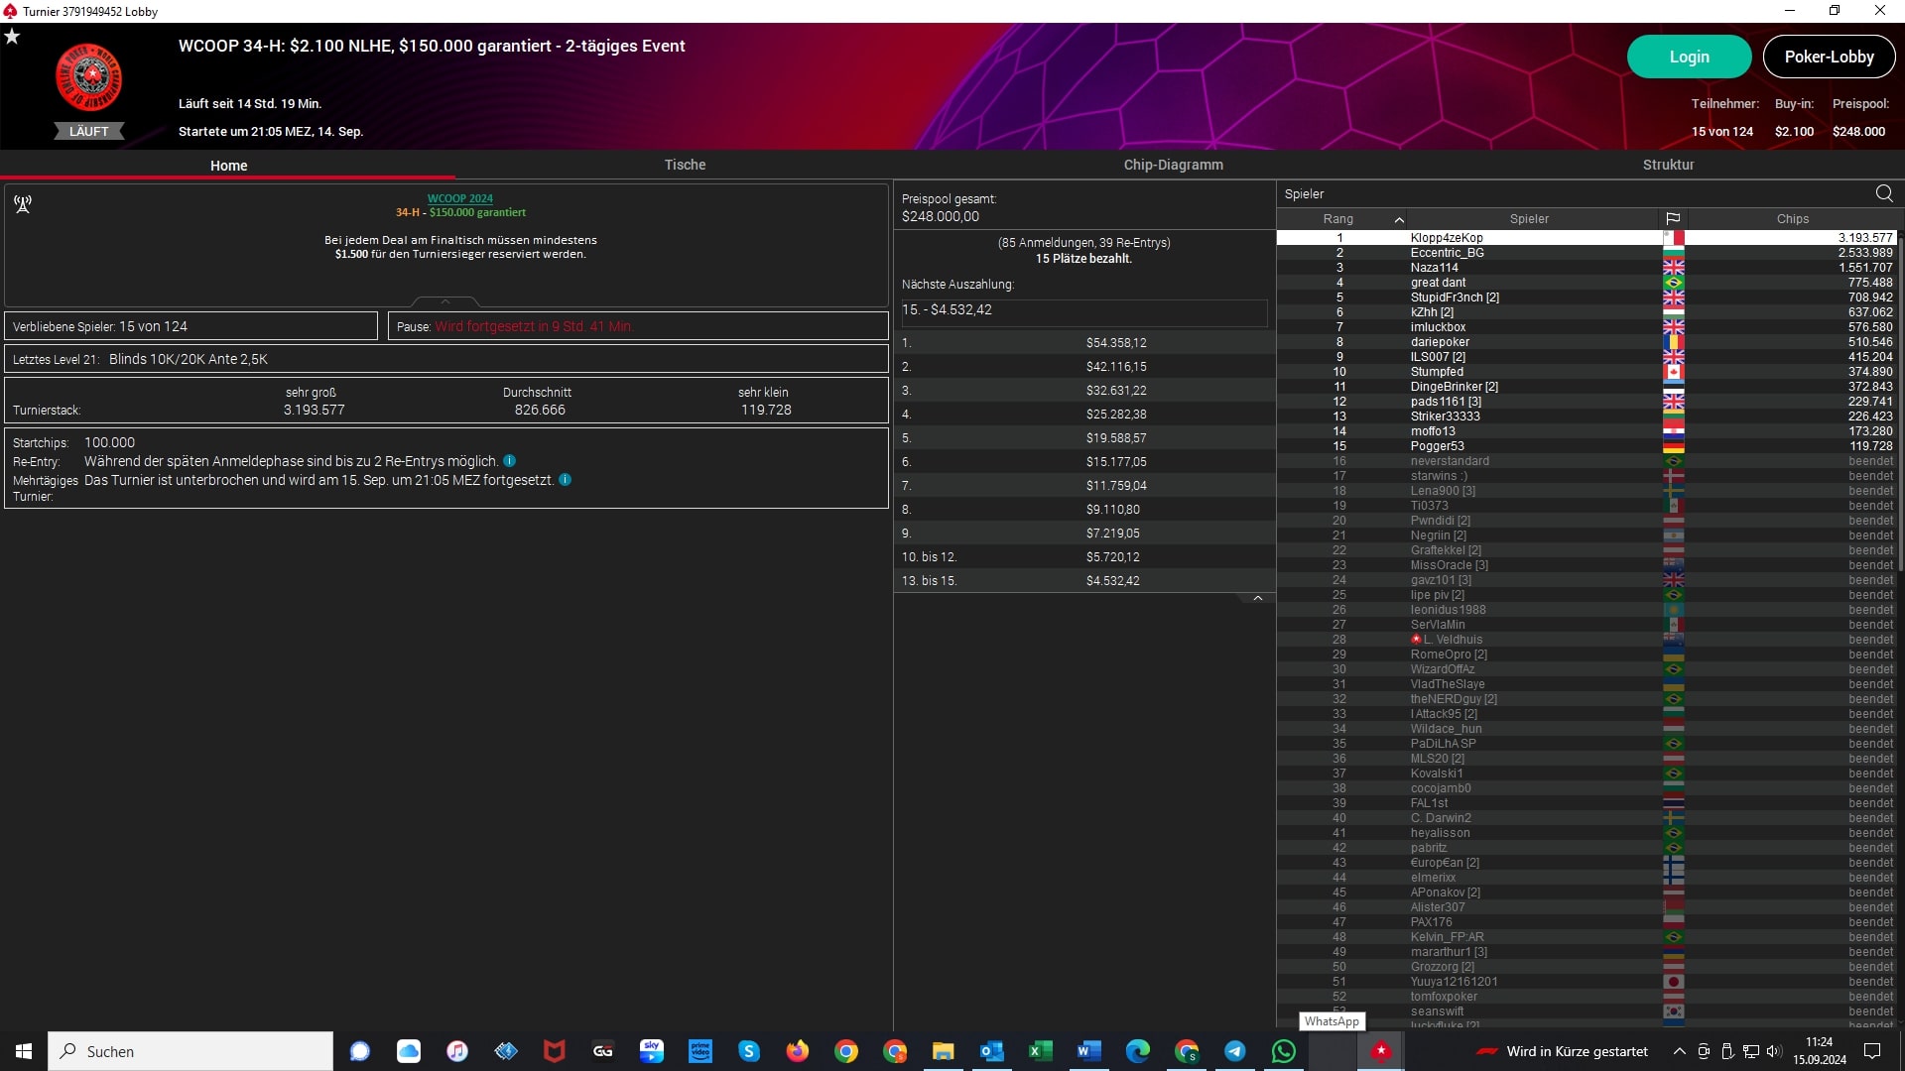Collapse the tournament info banner arrow
Image resolution: width=1905 pixels, height=1071 pixels.
[445, 301]
